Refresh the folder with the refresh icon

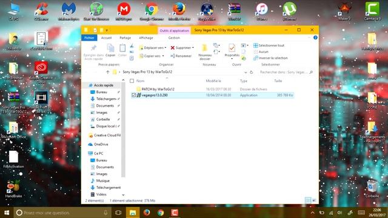click(x=252, y=72)
